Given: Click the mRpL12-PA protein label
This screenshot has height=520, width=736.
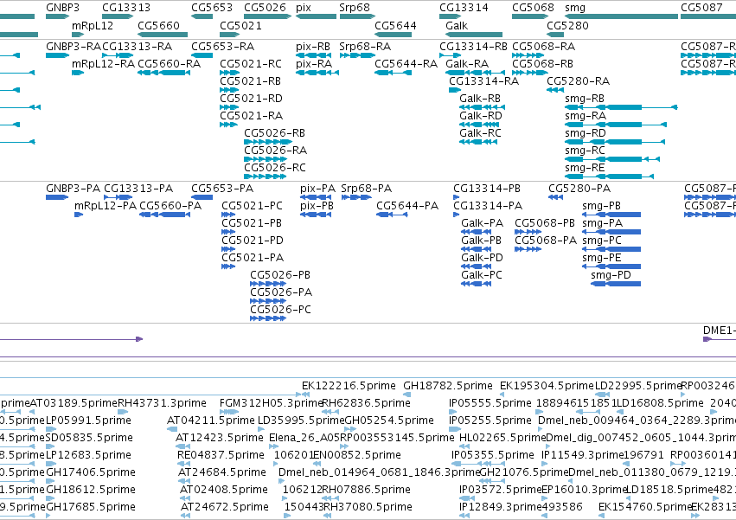Looking at the screenshot, I should [x=106, y=206].
